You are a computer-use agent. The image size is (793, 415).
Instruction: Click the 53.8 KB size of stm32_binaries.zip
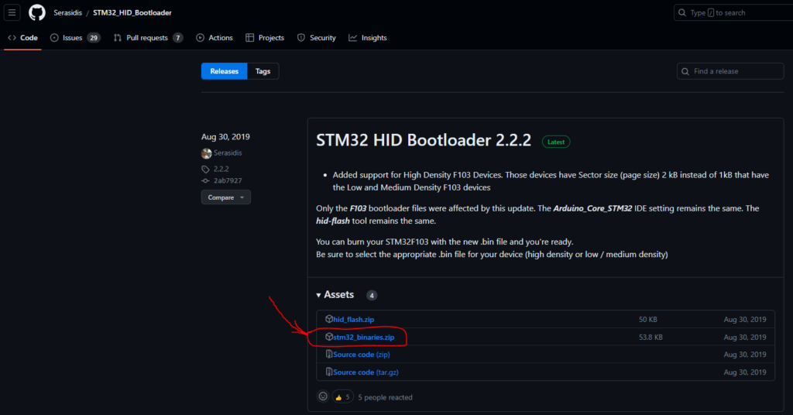pos(651,337)
